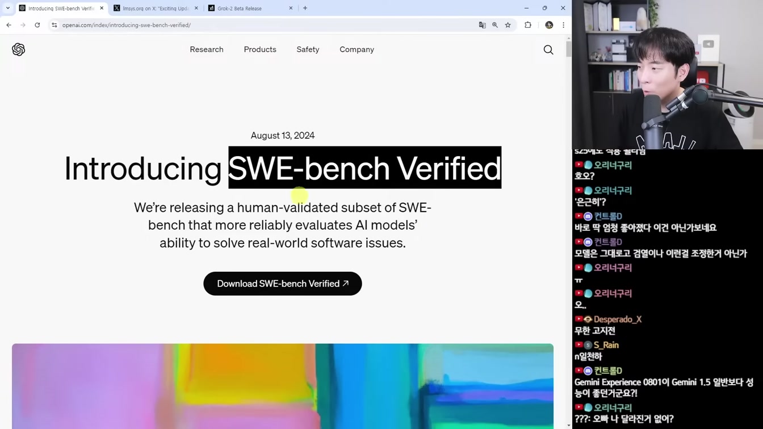The width and height of the screenshot is (763, 429).
Task: Click chat username S_Rain
Action: coord(606,345)
